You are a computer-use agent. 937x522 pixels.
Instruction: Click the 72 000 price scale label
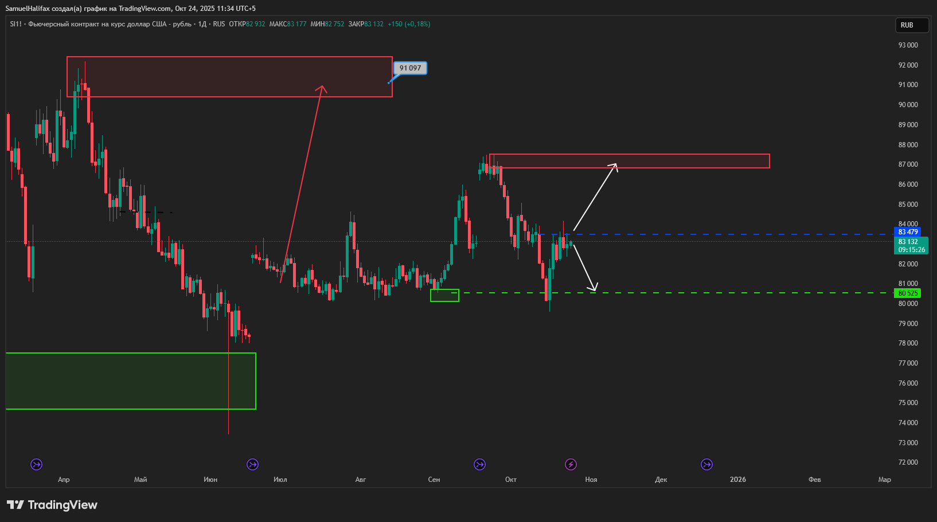pyautogui.click(x=908, y=462)
